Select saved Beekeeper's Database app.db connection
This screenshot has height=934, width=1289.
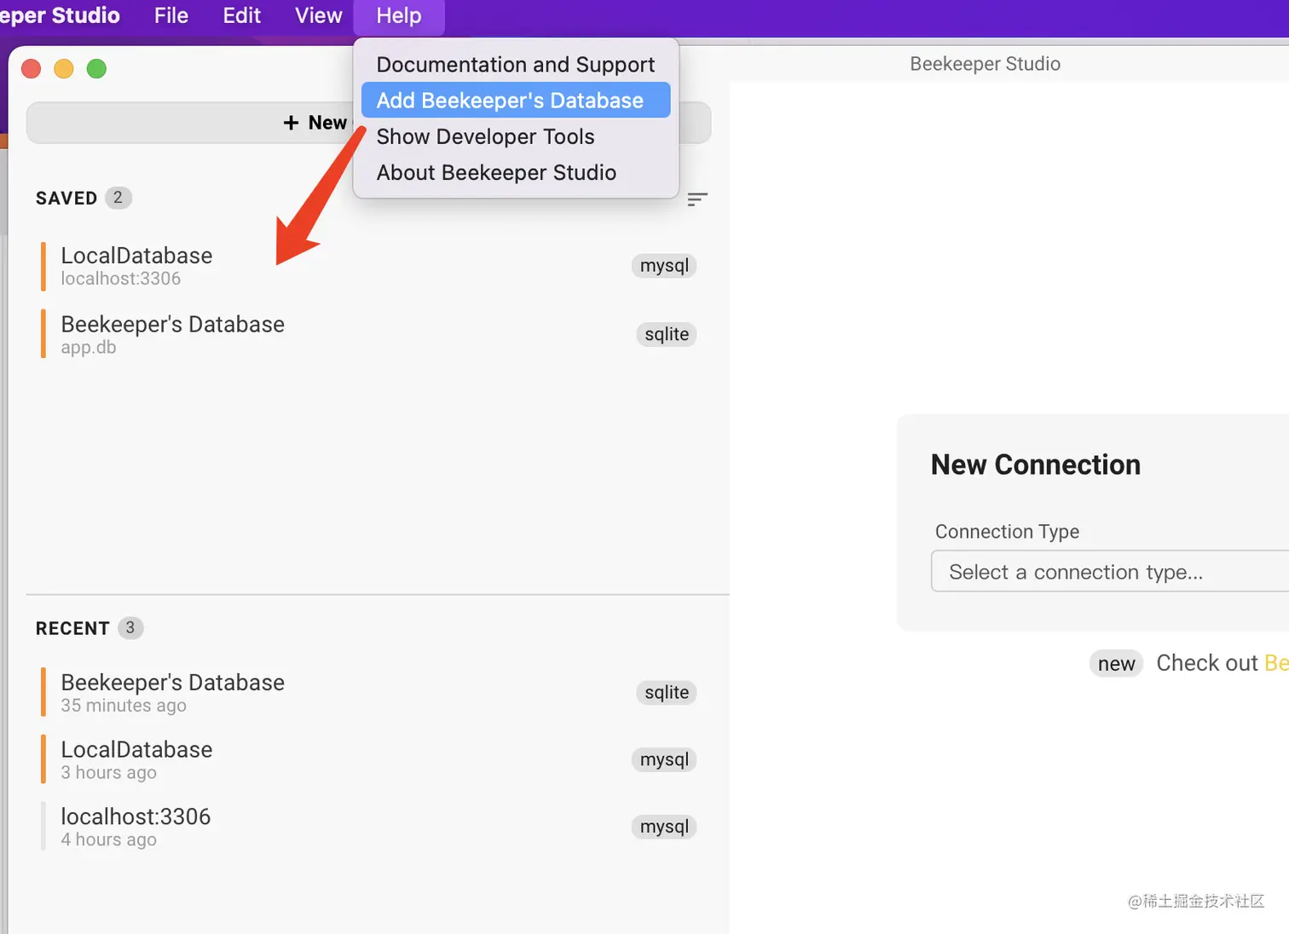click(369, 335)
